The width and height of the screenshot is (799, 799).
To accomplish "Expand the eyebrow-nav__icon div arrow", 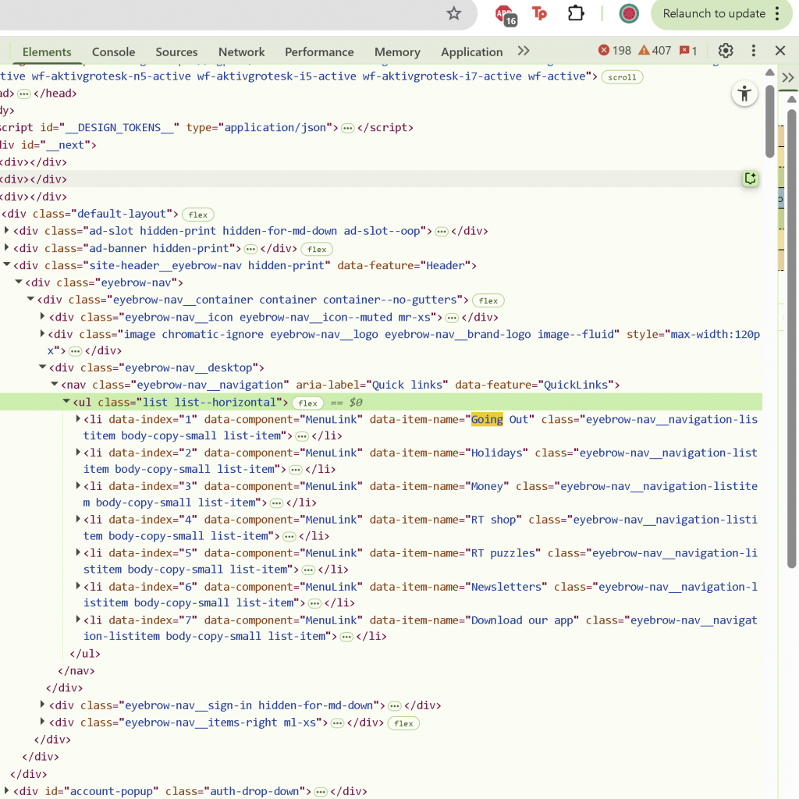I will 43,317.
